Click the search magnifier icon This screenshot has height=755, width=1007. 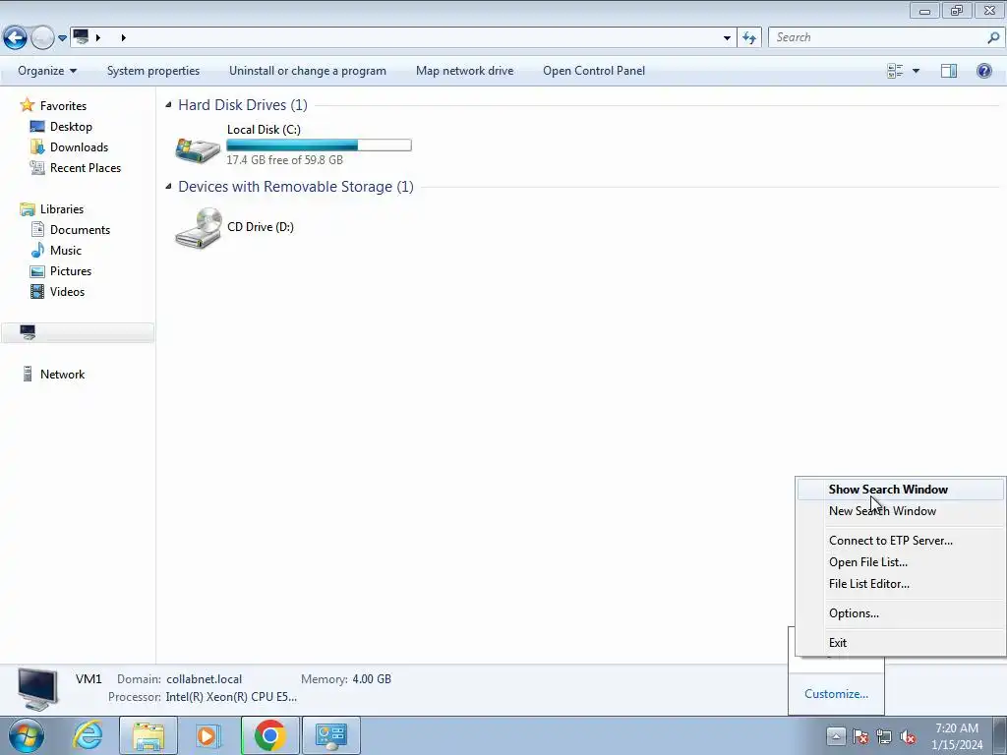[x=993, y=37]
